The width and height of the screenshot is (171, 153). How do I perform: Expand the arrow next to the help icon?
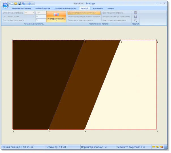tap(32, 3)
